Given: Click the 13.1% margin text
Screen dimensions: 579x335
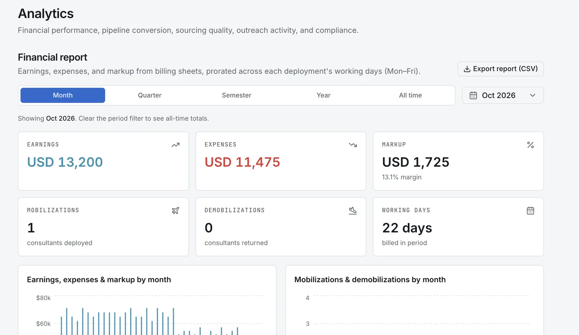Looking at the screenshot, I should pyautogui.click(x=402, y=177).
